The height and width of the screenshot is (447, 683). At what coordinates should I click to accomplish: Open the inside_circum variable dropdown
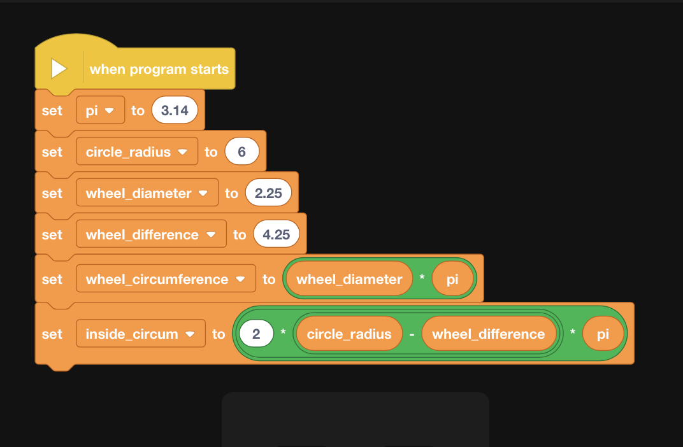[x=141, y=334]
